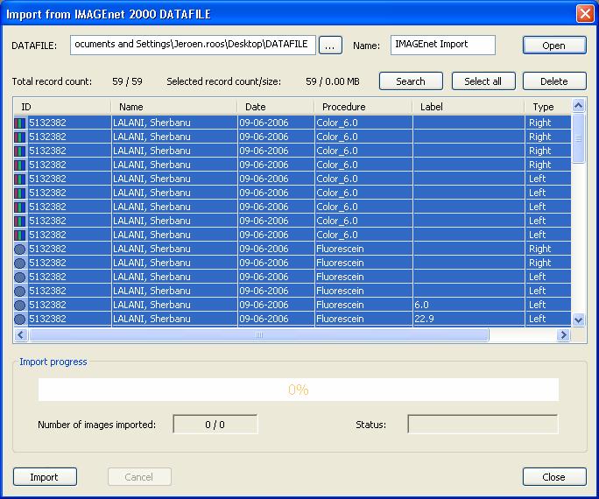Click the record list's scroll up arrow
Screen dimensions: 599x499
pyautogui.click(x=578, y=105)
